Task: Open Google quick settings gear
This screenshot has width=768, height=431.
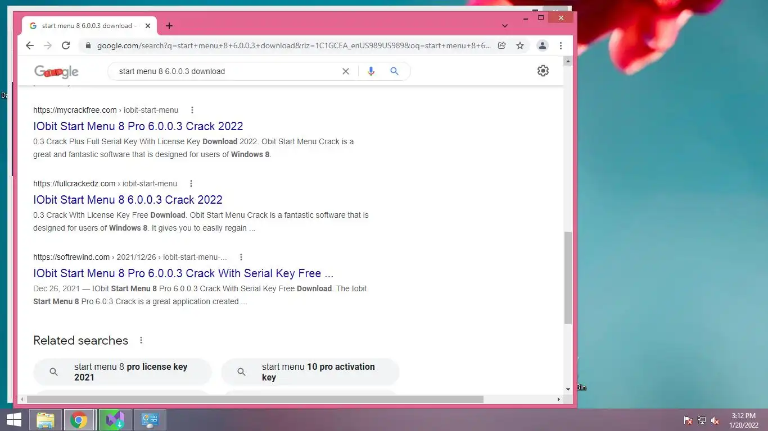Action: (x=543, y=71)
